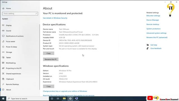Open the Cortana circle on the taskbar
The image size is (179, 101).
pyautogui.click(x=52, y=98)
